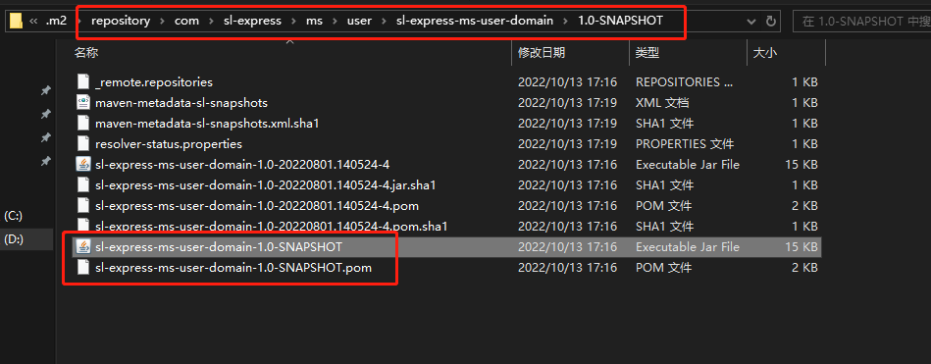Click the 2 KB size of SNAPSHOT.pom
The height and width of the screenshot is (364, 931).
(804, 268)
